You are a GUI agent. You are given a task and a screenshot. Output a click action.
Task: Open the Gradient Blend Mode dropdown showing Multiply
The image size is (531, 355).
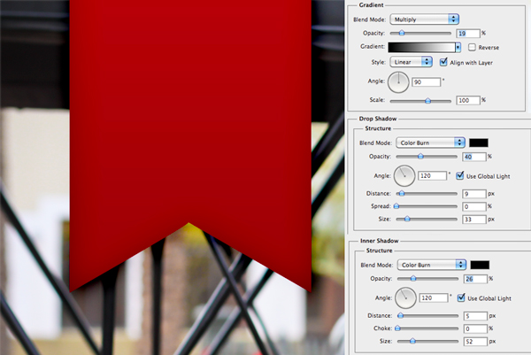tap(424, 19)
